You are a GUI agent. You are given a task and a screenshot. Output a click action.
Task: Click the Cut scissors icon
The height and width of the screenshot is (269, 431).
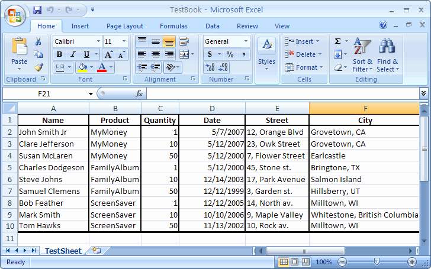coord(38,42)
